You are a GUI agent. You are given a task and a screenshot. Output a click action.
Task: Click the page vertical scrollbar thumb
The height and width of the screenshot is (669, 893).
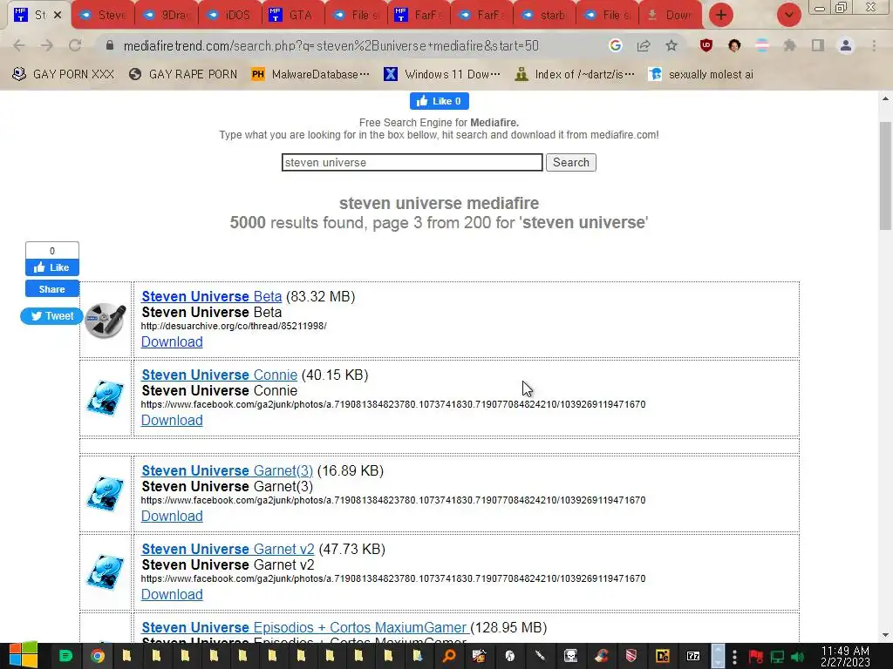[885, 176]
